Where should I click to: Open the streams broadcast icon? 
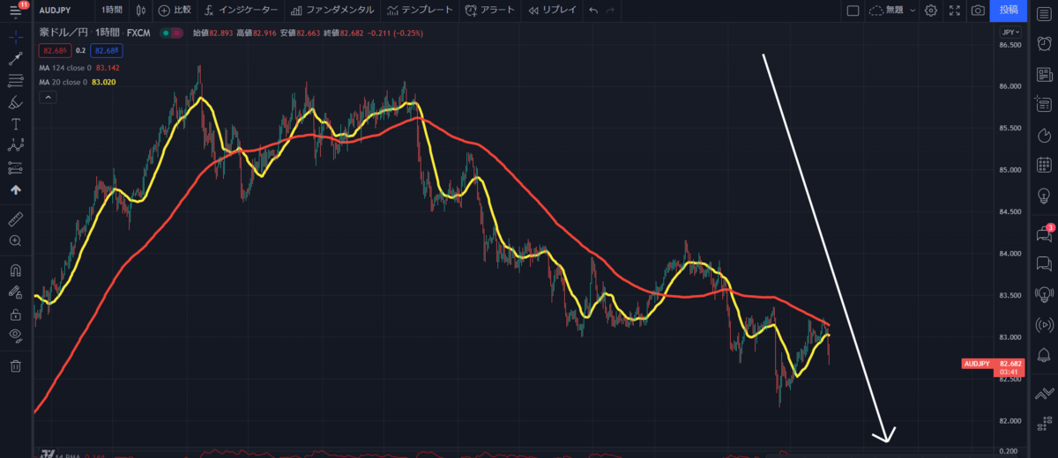tap(1044, 323)
